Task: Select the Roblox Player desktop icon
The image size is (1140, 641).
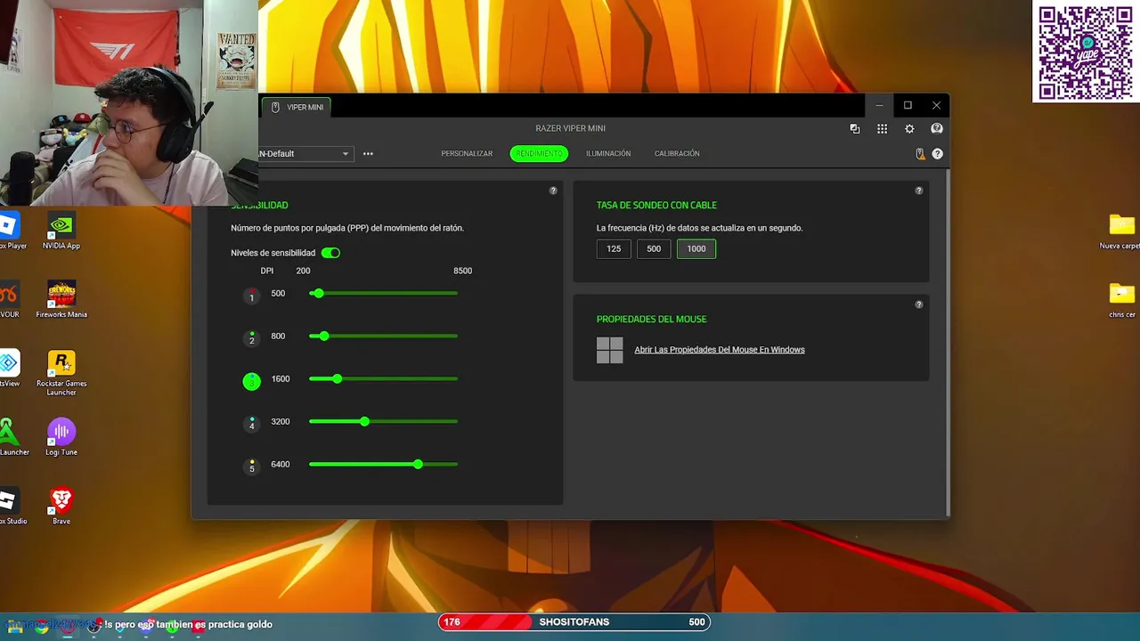Action: [11, 231]
